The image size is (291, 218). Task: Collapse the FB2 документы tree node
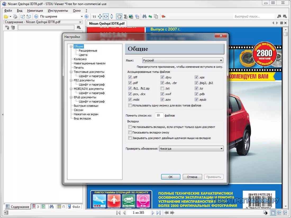coord(71,80)
